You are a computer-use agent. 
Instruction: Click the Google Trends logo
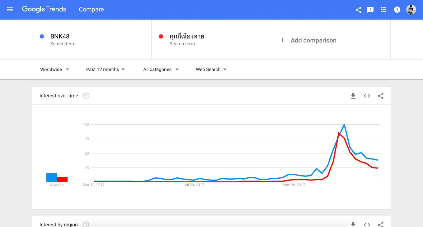click(44, 10)
